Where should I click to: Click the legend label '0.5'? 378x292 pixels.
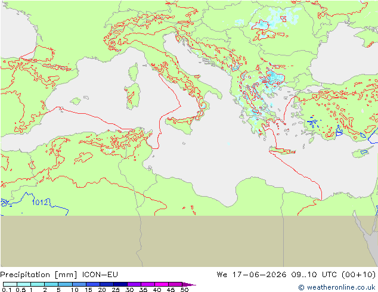click(21, 290)
